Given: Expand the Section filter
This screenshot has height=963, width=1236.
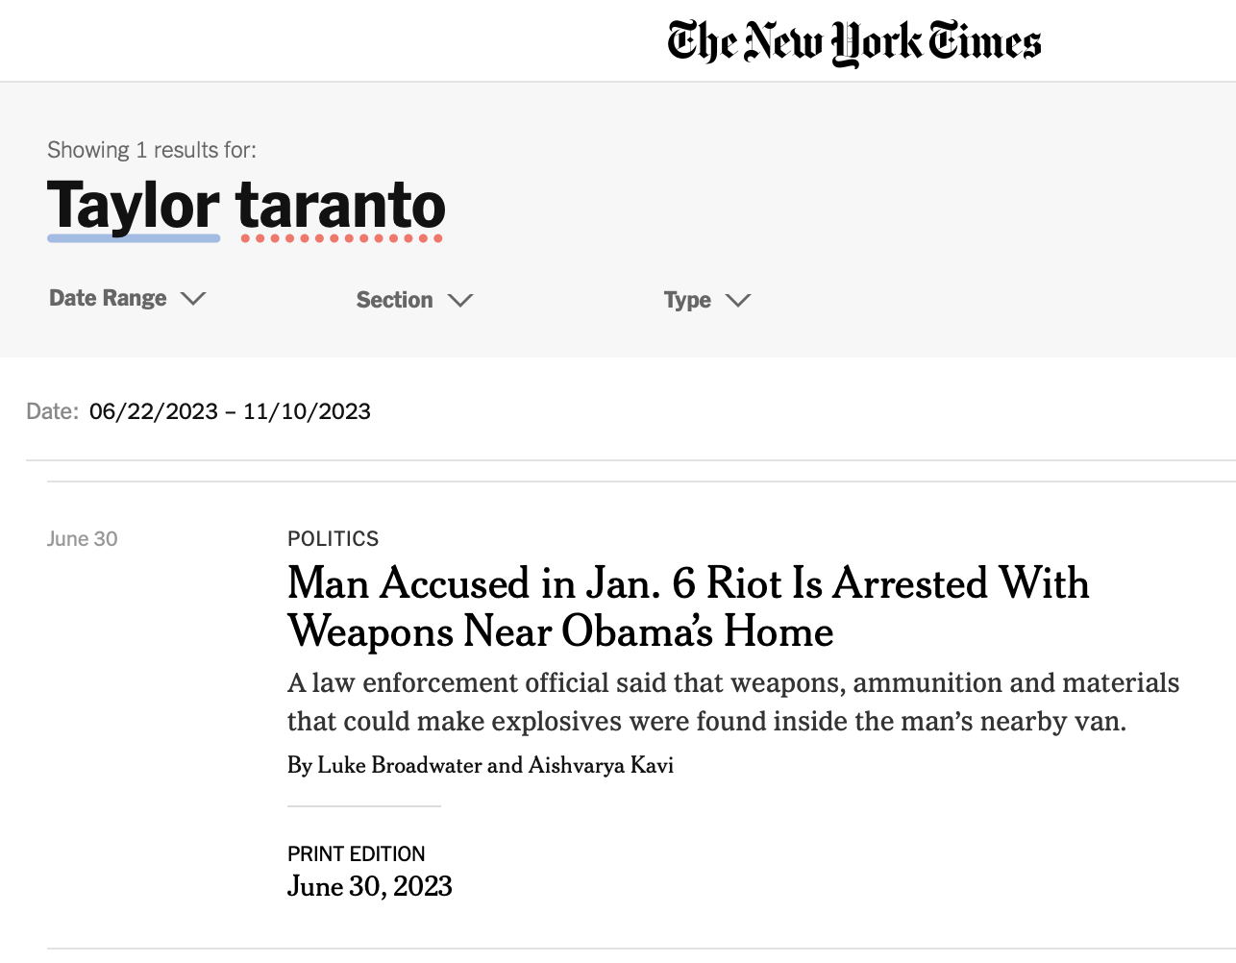Looking at the screenshot, I should 414,300.
